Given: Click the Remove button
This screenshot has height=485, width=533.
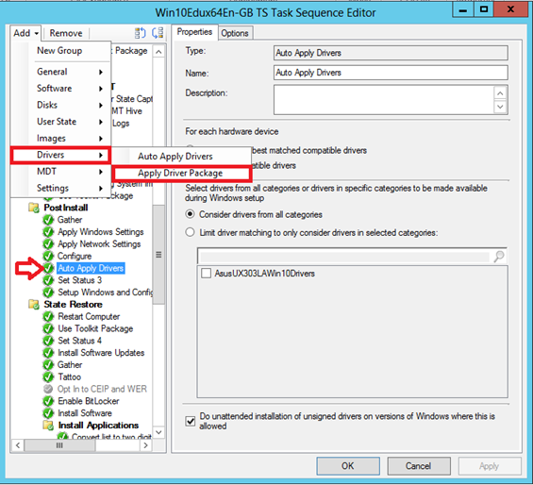Looking at the screenshot, I should 66,33.
